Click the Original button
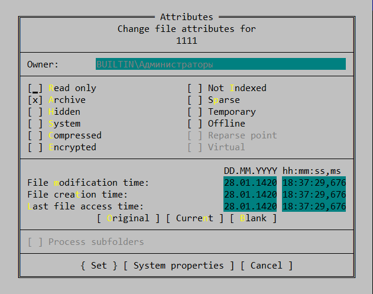Image resolution: width=373 pixels, height=294 pixels. [128, 218]
